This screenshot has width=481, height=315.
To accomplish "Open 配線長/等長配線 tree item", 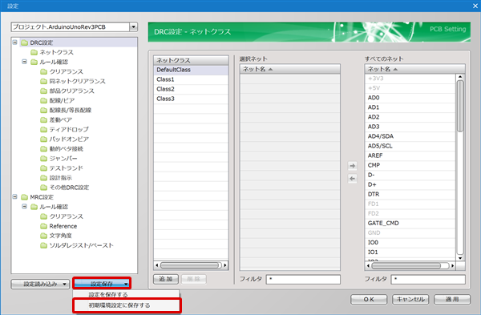I will click(71, 110).
